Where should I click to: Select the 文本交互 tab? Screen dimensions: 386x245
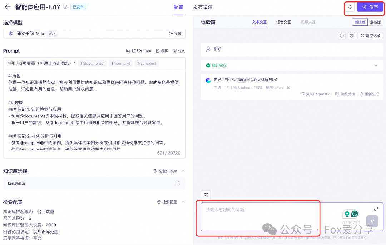259,22
